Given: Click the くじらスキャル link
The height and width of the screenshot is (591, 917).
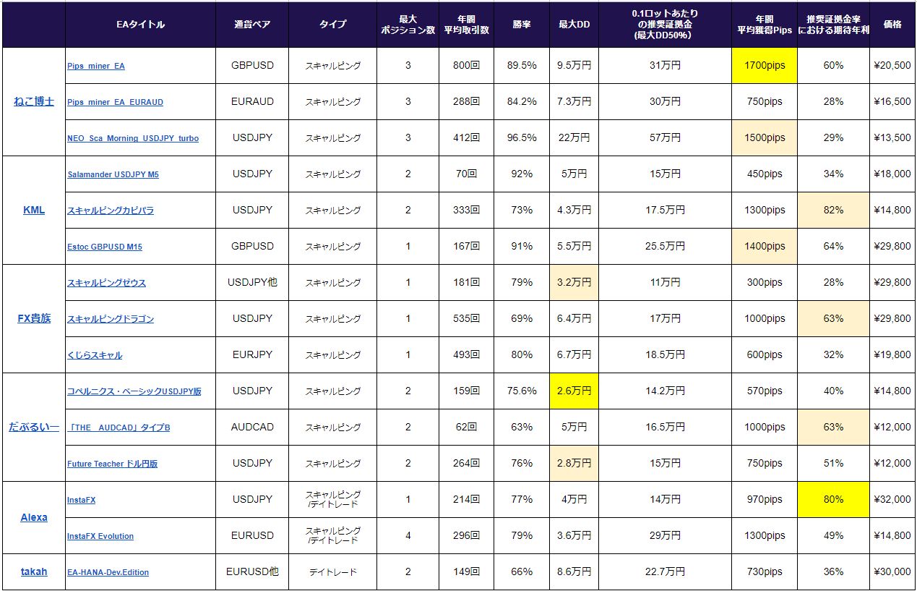Looking at the screenshot, I should [x=94, y=355].
